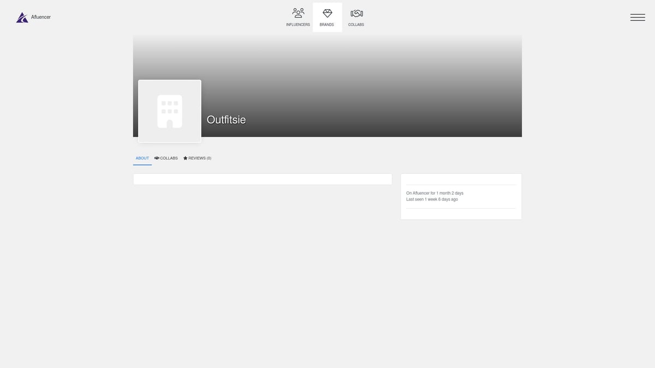Image resolution: width=655 pixels, height=368 pixels.
Task: Click the Afluencer triangle logo icon
Action: pyautogui.click(x=22, y=17)
